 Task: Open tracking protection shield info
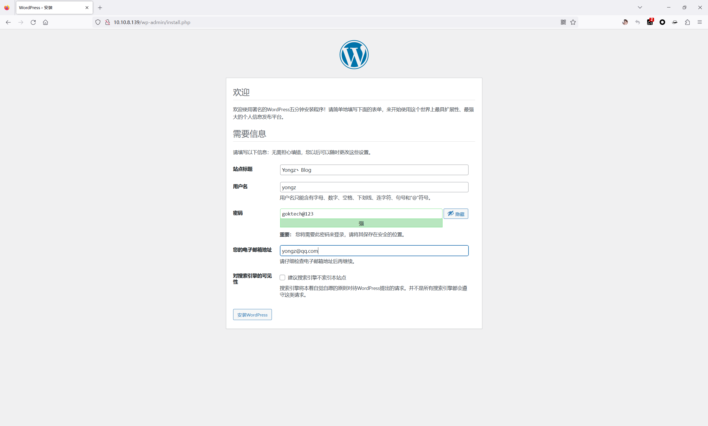98,22
